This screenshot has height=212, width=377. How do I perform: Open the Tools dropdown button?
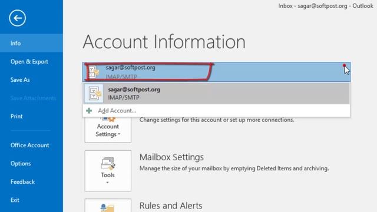click(x=108, y=171)
